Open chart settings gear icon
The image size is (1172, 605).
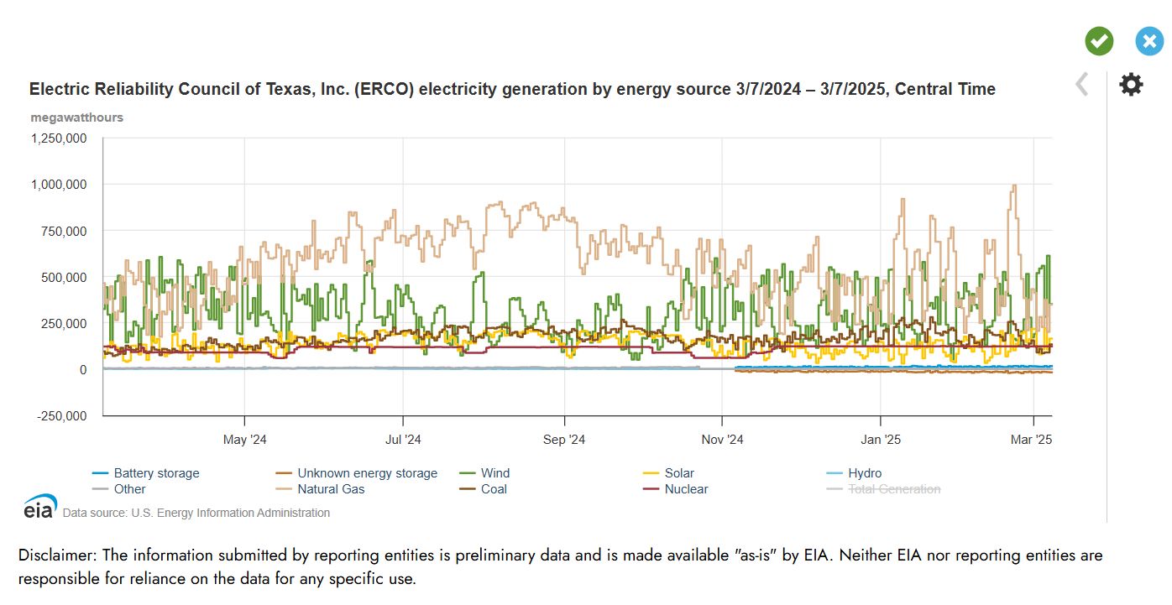tap(1131, 84)
